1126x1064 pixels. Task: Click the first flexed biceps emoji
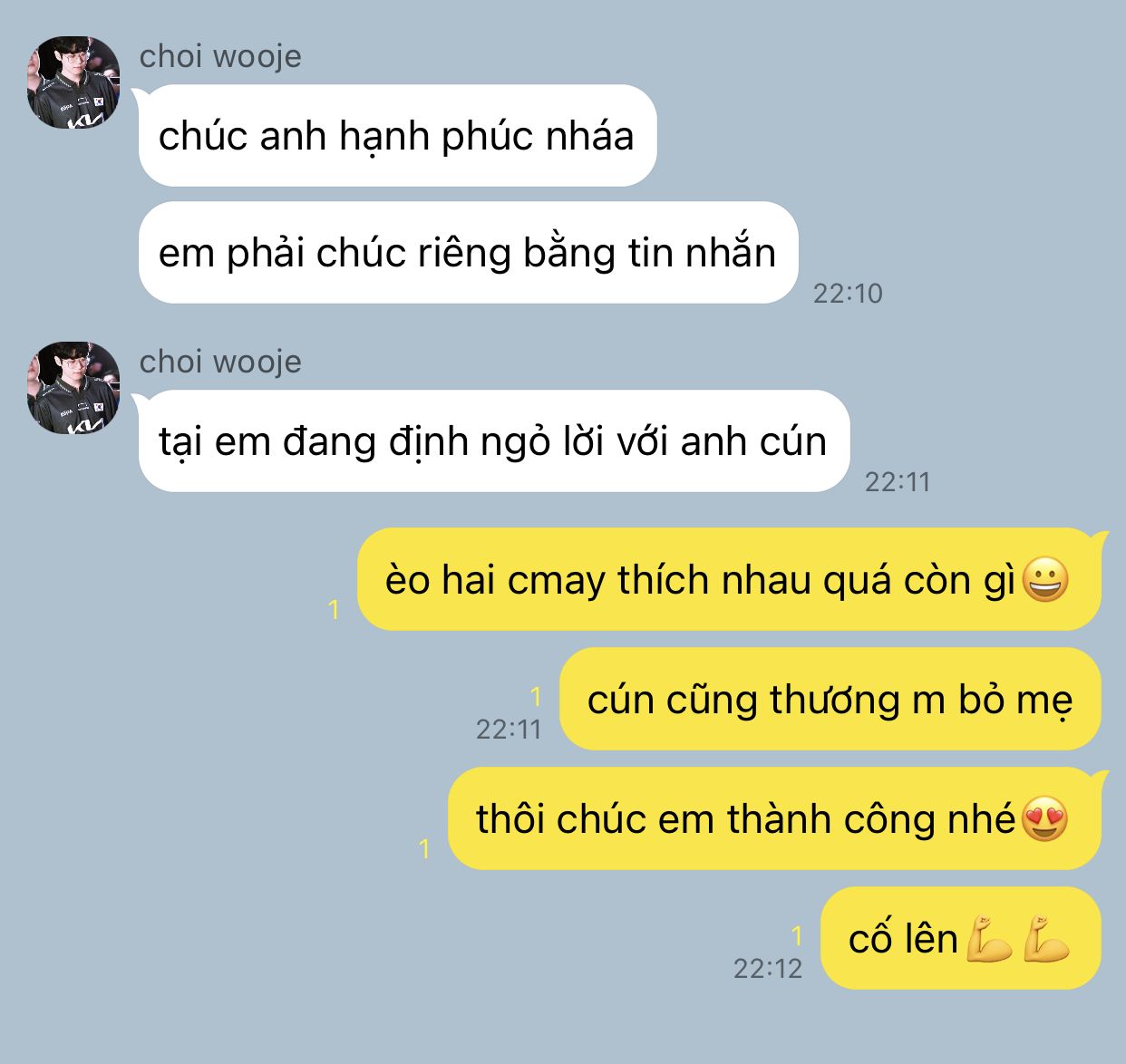[x=989, y=939]
